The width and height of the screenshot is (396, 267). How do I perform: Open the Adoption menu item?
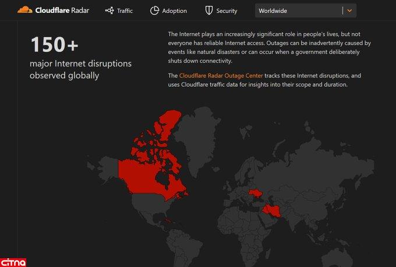coord(174,10)
